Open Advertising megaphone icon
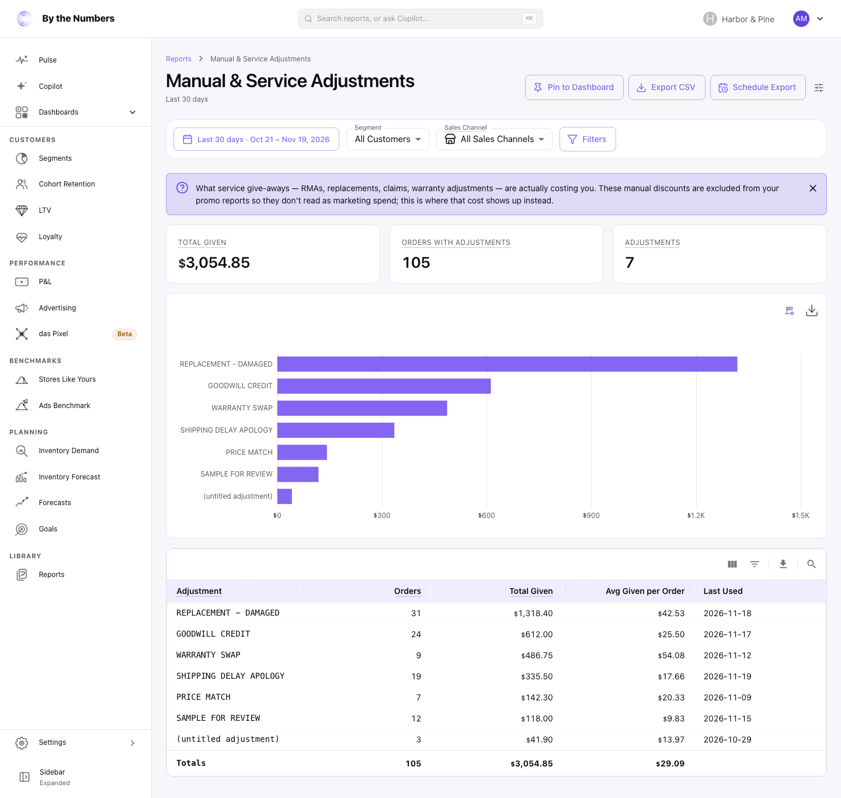The width and height of the screenshot is (841, 798). point(22,308)
